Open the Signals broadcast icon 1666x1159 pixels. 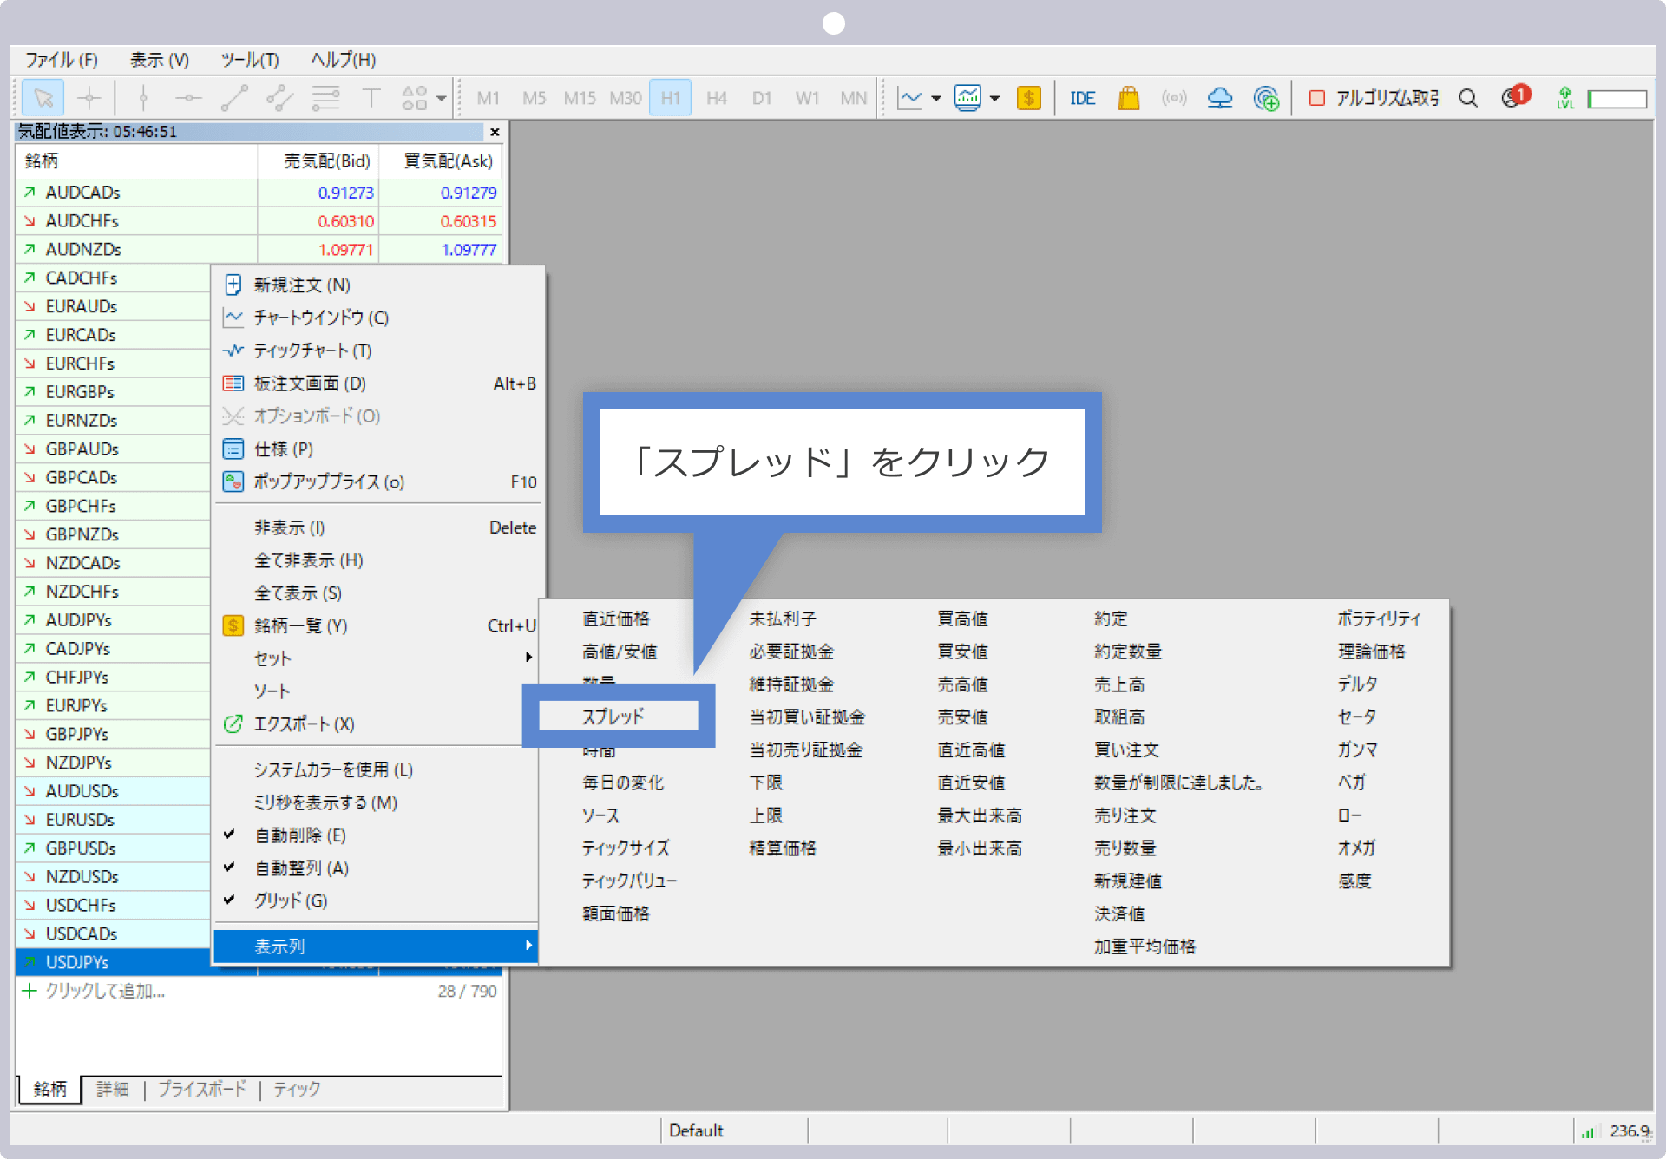(1174, 98)
